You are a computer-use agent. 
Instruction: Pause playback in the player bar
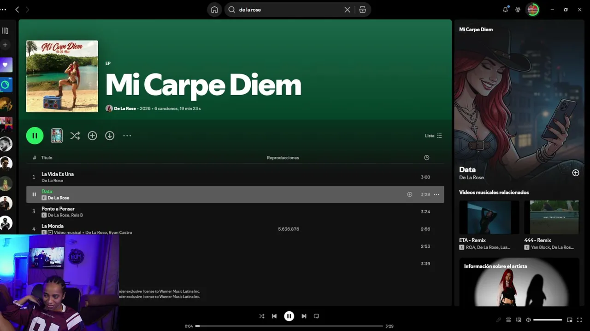(289, 316)
